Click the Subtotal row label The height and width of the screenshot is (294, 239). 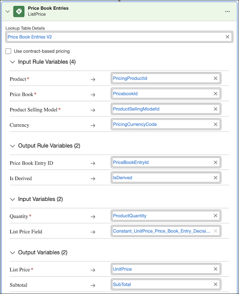click(x=18, y=285)
